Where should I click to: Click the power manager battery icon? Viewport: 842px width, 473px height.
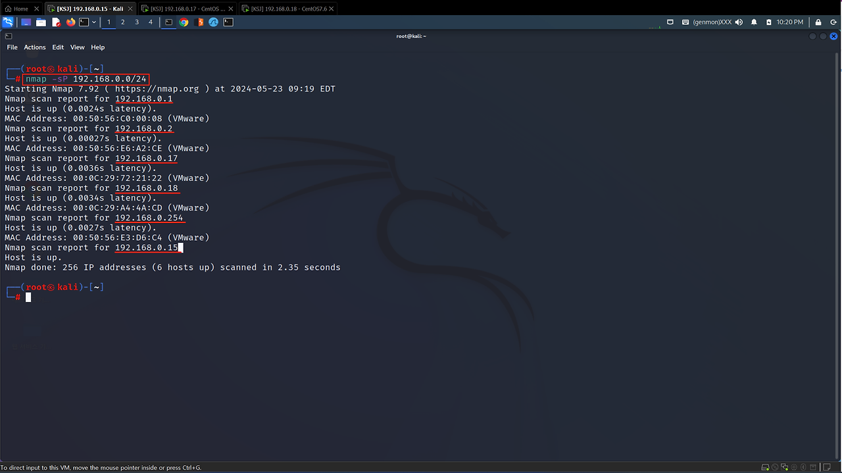tap(768, 22)
